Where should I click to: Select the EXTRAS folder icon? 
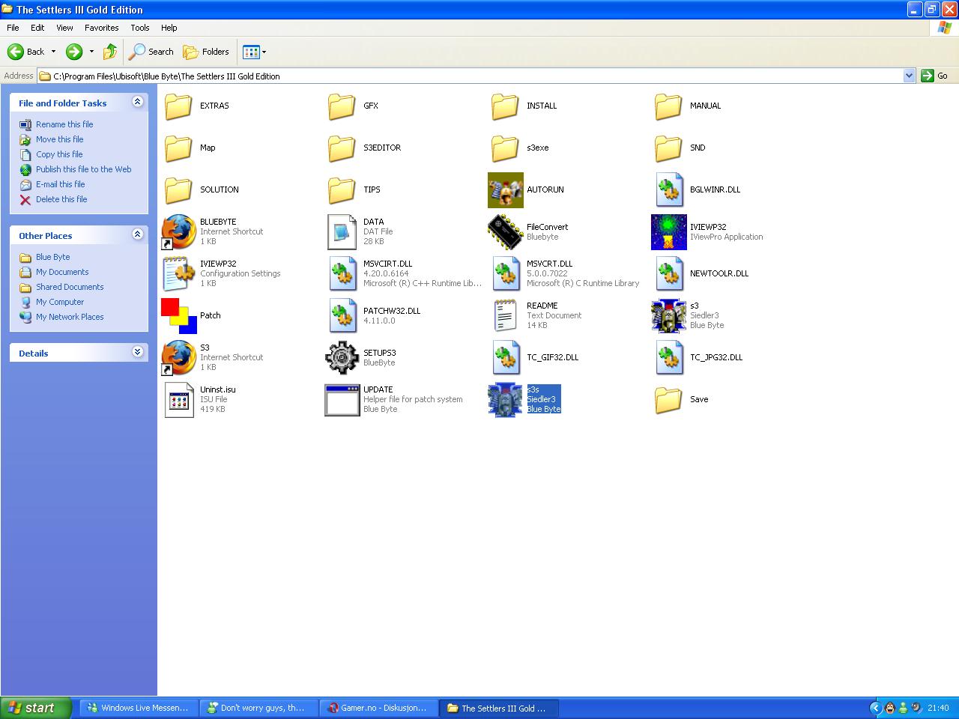click(178, 106)
